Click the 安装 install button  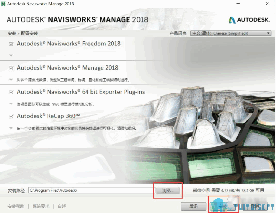(223, 206)
